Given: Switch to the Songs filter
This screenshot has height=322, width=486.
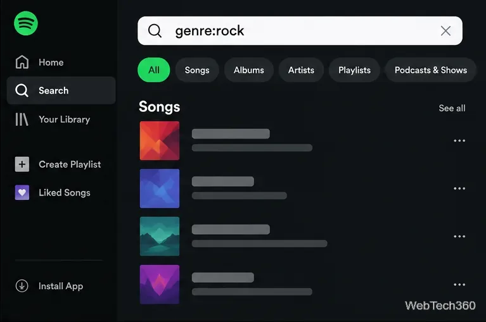Looking at the screenshot, I should (197, 70).
